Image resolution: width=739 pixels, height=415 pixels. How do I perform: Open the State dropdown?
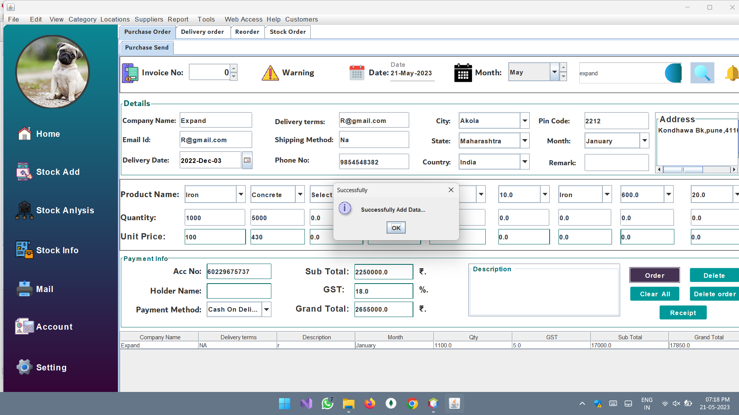point(524,141)
